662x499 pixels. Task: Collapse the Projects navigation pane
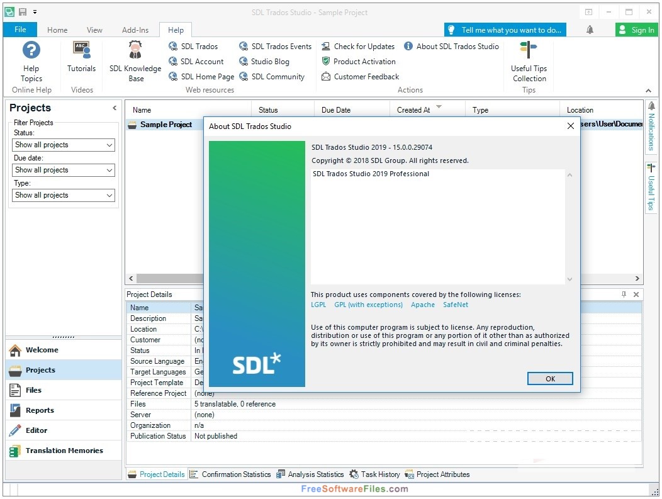coord(115,108)
